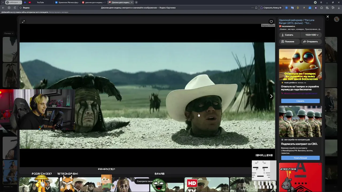Open the potato character ad image
Screen dimensions: 342x192
click(300, 65)
